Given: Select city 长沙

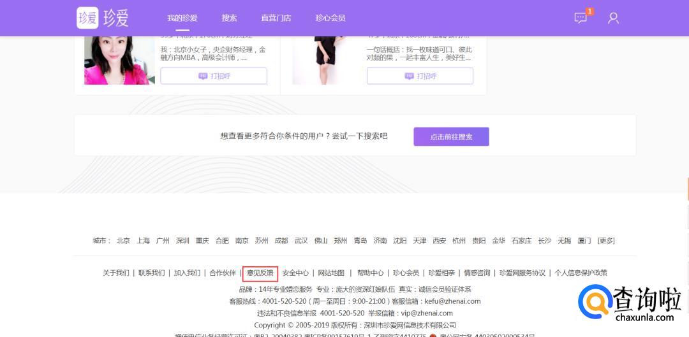Looking at the screenshot, I should point(545,241).
